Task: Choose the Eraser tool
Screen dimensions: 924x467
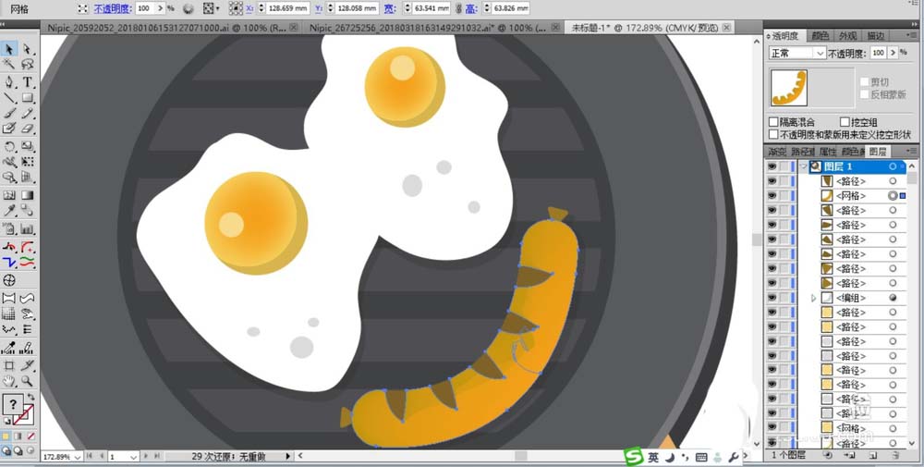Action: pyautogui.click(x=27, y=129)
